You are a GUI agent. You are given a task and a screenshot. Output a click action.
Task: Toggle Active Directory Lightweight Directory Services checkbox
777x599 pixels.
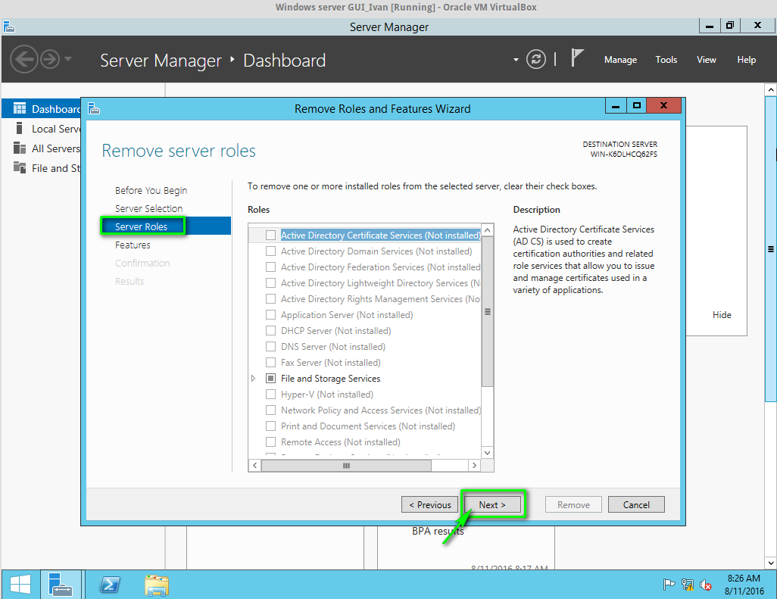[x=270, y=283]
